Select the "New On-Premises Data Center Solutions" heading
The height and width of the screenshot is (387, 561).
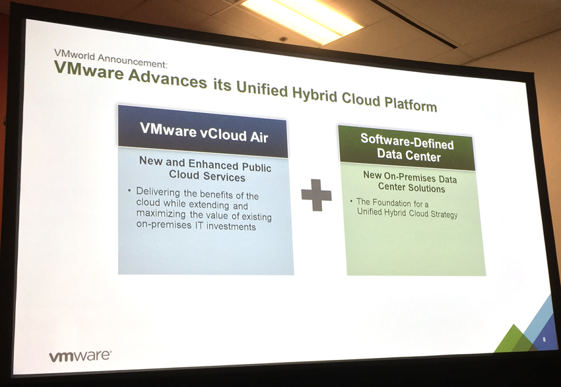tap(411, 182)
